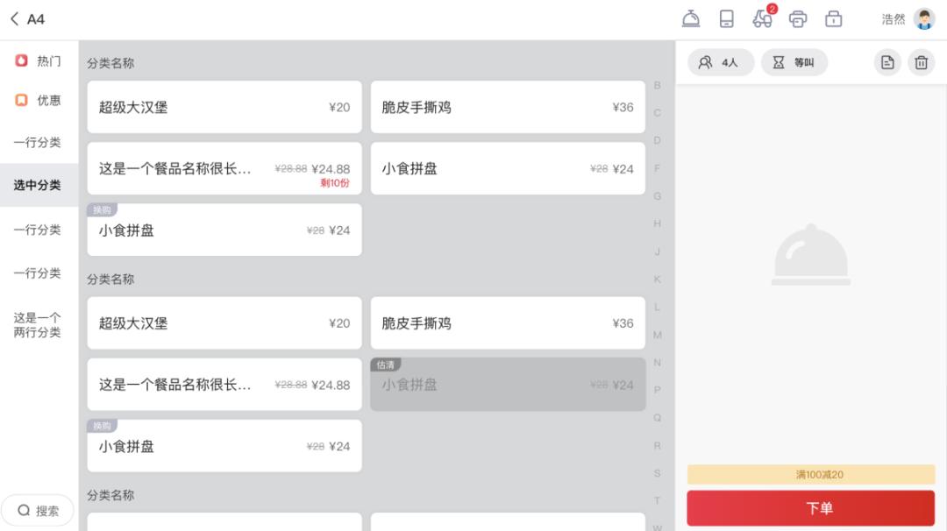Click the sold-out 估清 小食拼盘 item
Screen dimensions: 947x531
(508, 384)
